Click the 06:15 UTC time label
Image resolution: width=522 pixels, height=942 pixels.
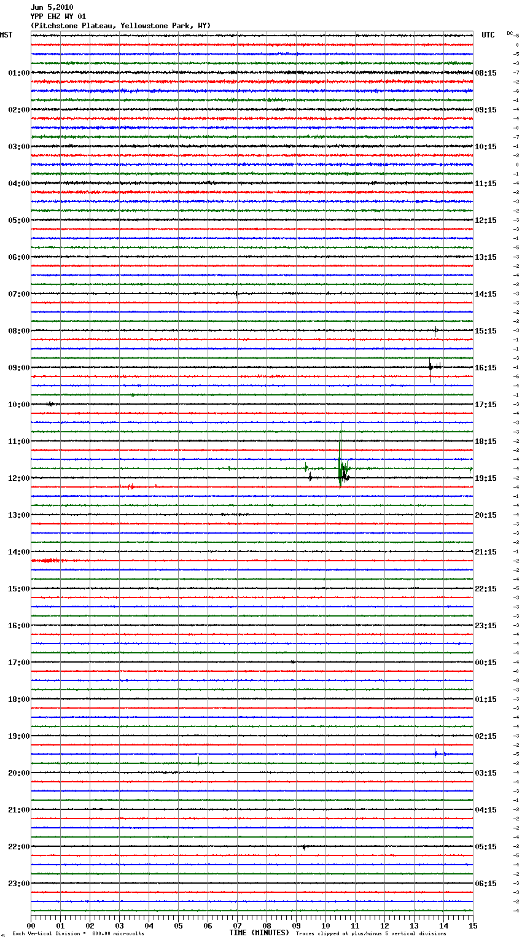point(486,884)
